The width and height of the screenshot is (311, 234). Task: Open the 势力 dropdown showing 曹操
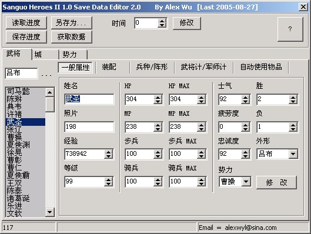pos(246,182)
